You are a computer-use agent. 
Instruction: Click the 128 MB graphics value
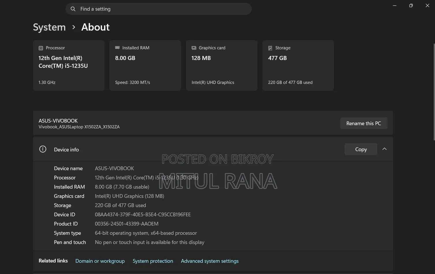coord(201,58)
